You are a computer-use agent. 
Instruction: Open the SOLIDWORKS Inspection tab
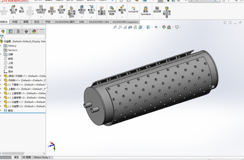pos(125,22)
